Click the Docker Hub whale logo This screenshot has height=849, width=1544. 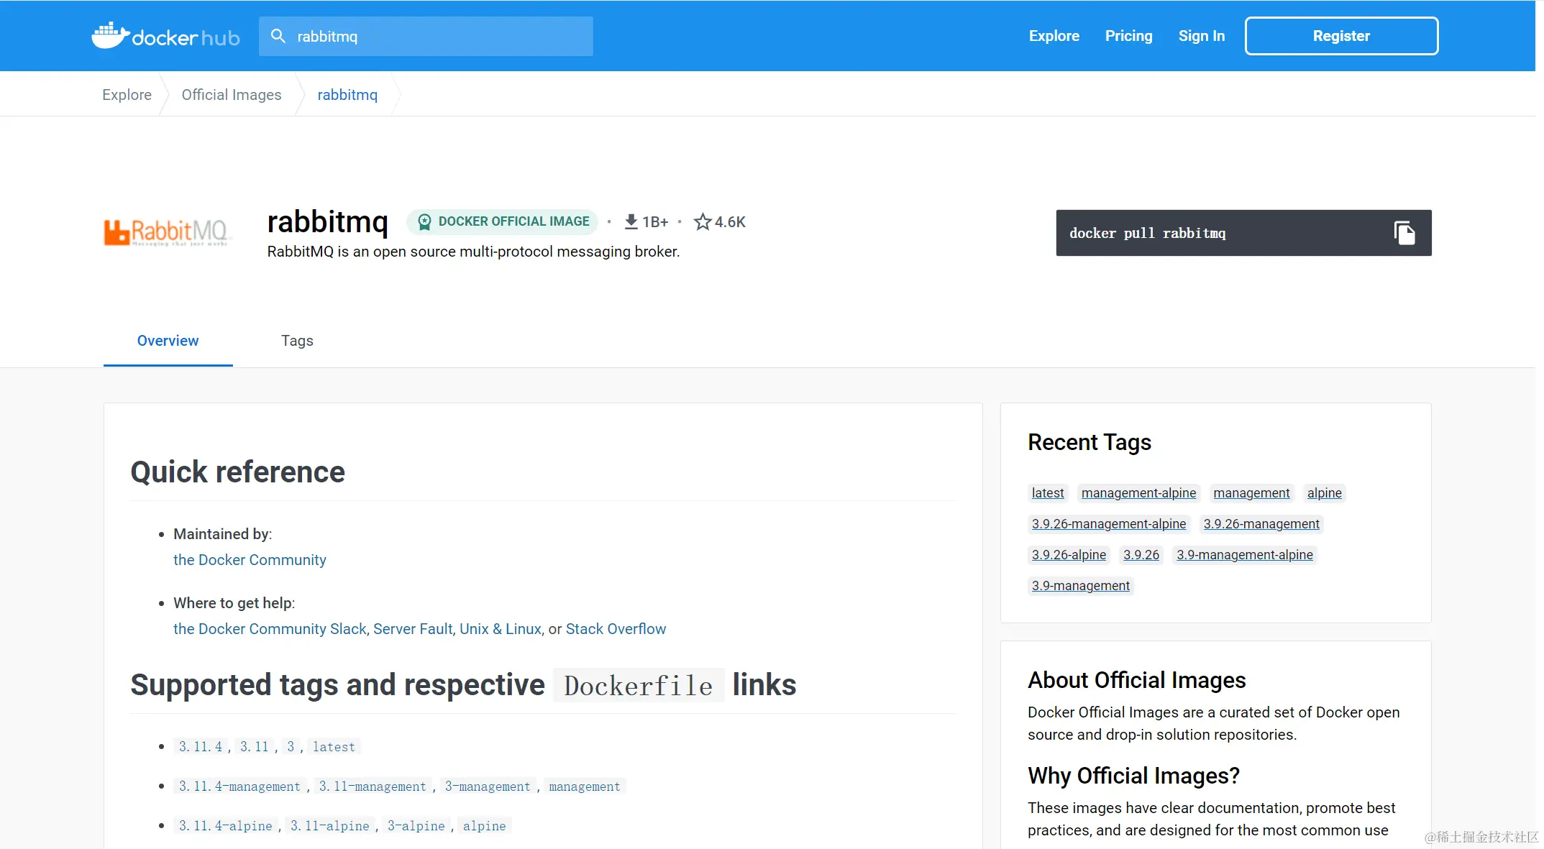tap(165, 36)
